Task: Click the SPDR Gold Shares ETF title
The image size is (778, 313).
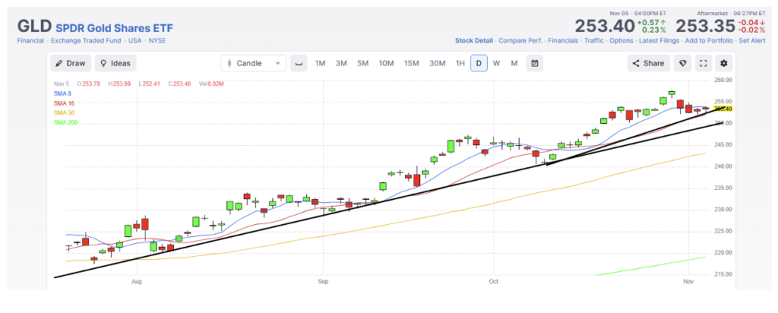Action: coord(114,28)
